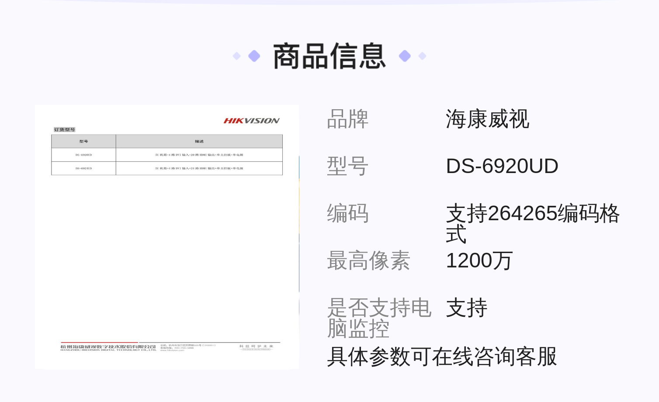Viewport: 659px width, 402px height.
Task: Select model value DS-6920UD in product info
Action: pos(502,166)
